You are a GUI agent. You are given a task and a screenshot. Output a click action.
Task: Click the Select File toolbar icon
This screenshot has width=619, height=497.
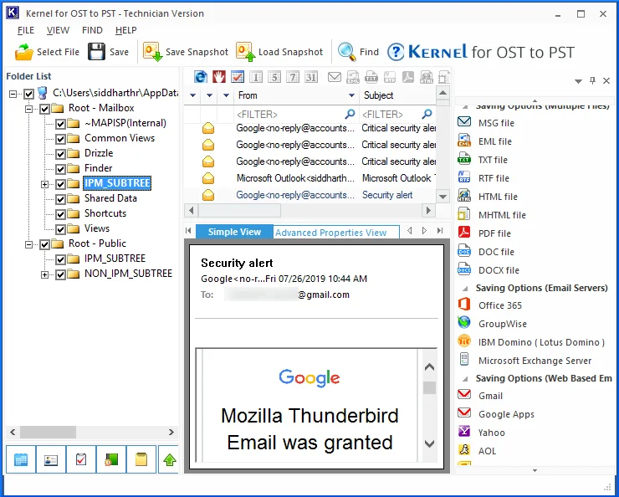23,52
